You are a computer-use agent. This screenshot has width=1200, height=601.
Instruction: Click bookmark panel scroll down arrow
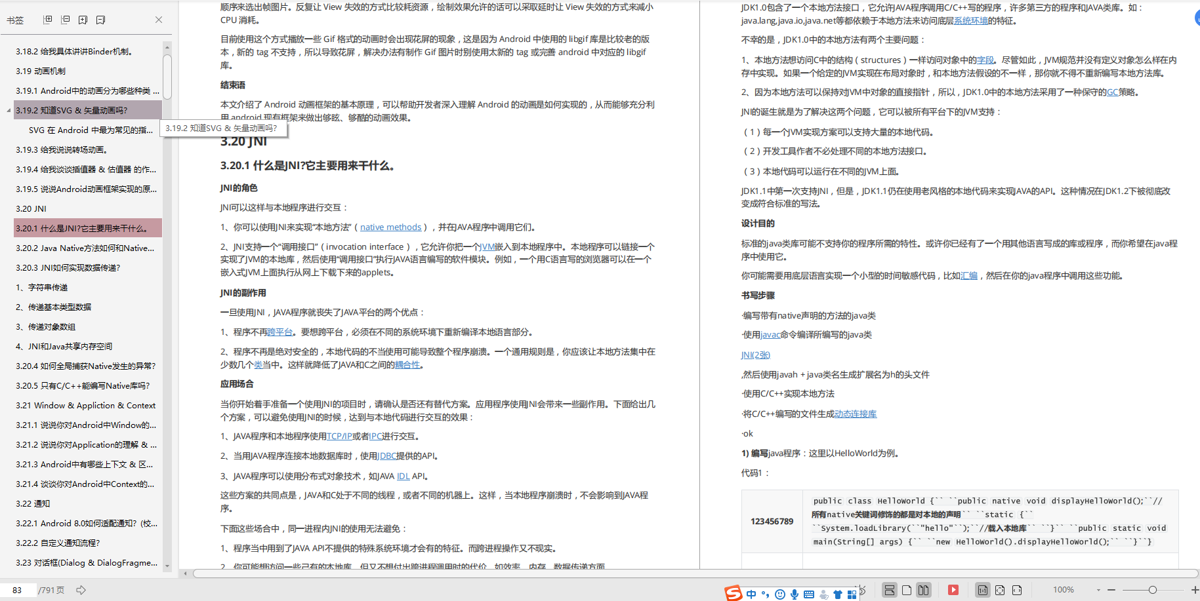tap(167, 566)
